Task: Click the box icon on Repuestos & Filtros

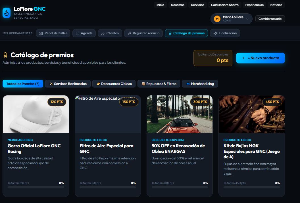Action: click(x=143, y=84)
